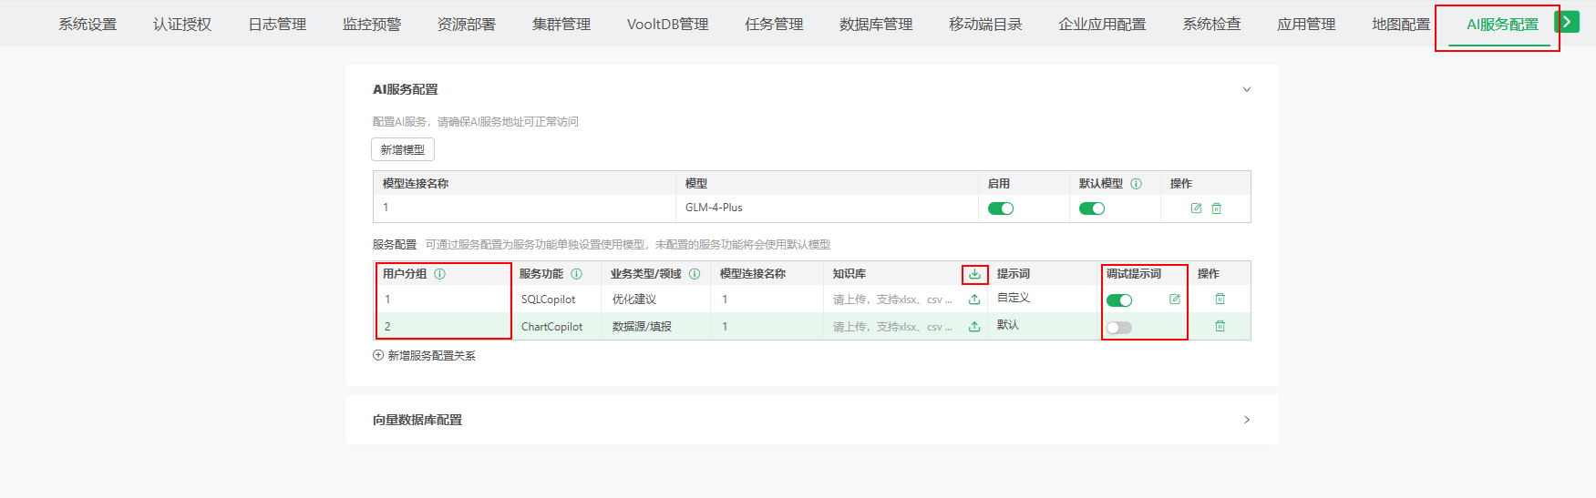The height and width of the screenshot is (498, 1596).
Task: Download the knowledge base template in 知识库 header
Action: [974, 274]
